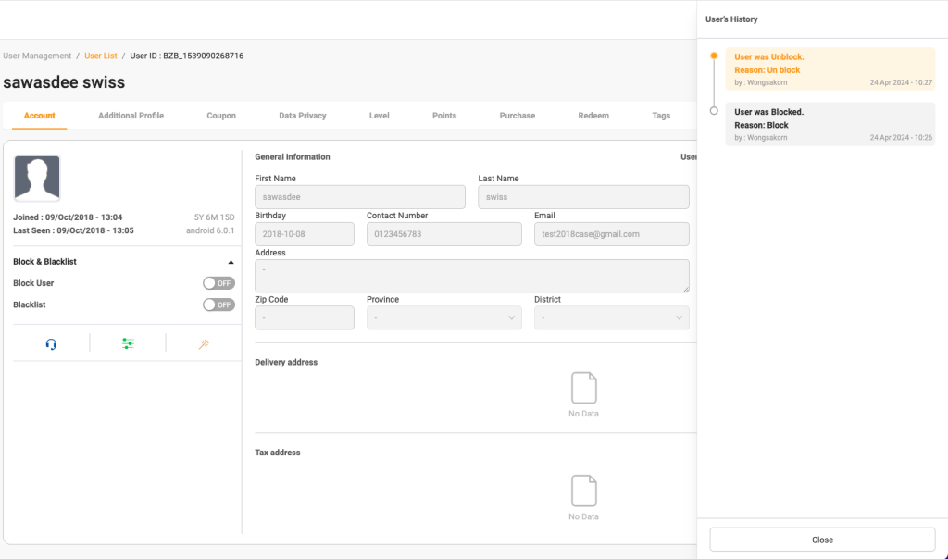Collapse the Block & Blacklist section
This screenshot has width=948, height=559.
[231, 262]
